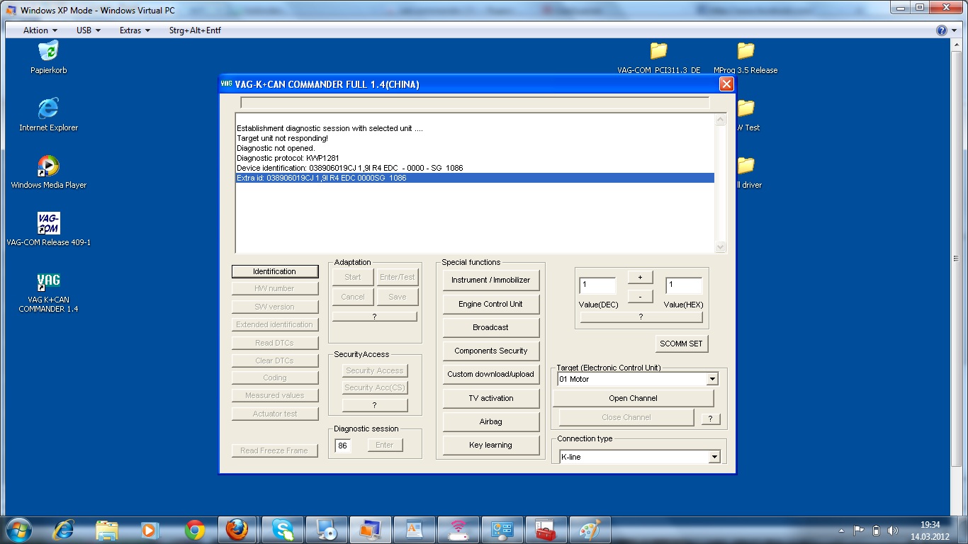This screenshot has width=968, height=544.
Task: Open Instrument / Immobilizer special function
Action: point(491,280)
